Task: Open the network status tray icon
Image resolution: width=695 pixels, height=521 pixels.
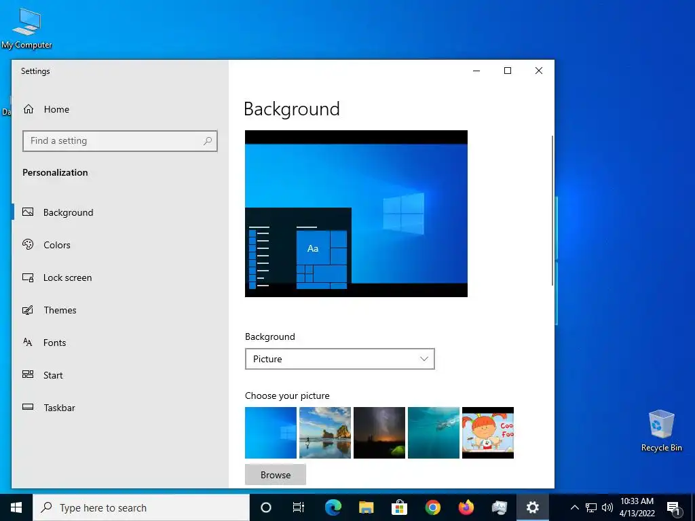Action: tap(591, 507)
